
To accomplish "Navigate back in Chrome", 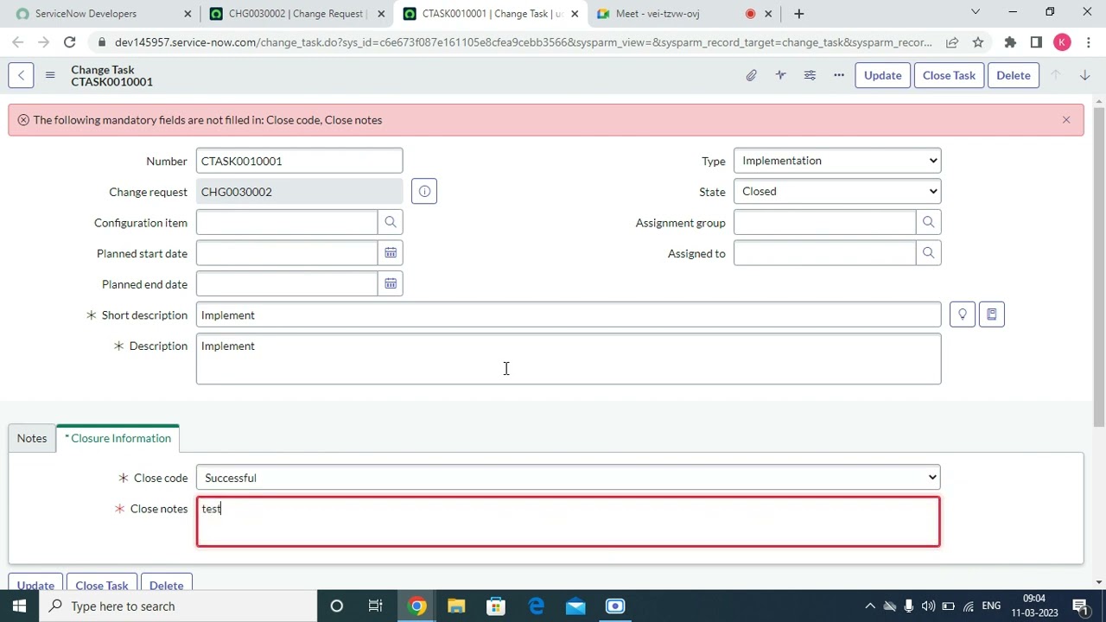I will tap(18, 42).
